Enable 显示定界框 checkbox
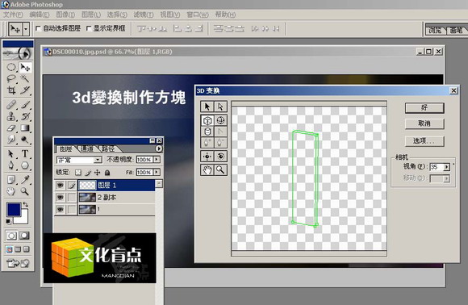This screenshot has width=468, height=305. (x=89, y=29)
